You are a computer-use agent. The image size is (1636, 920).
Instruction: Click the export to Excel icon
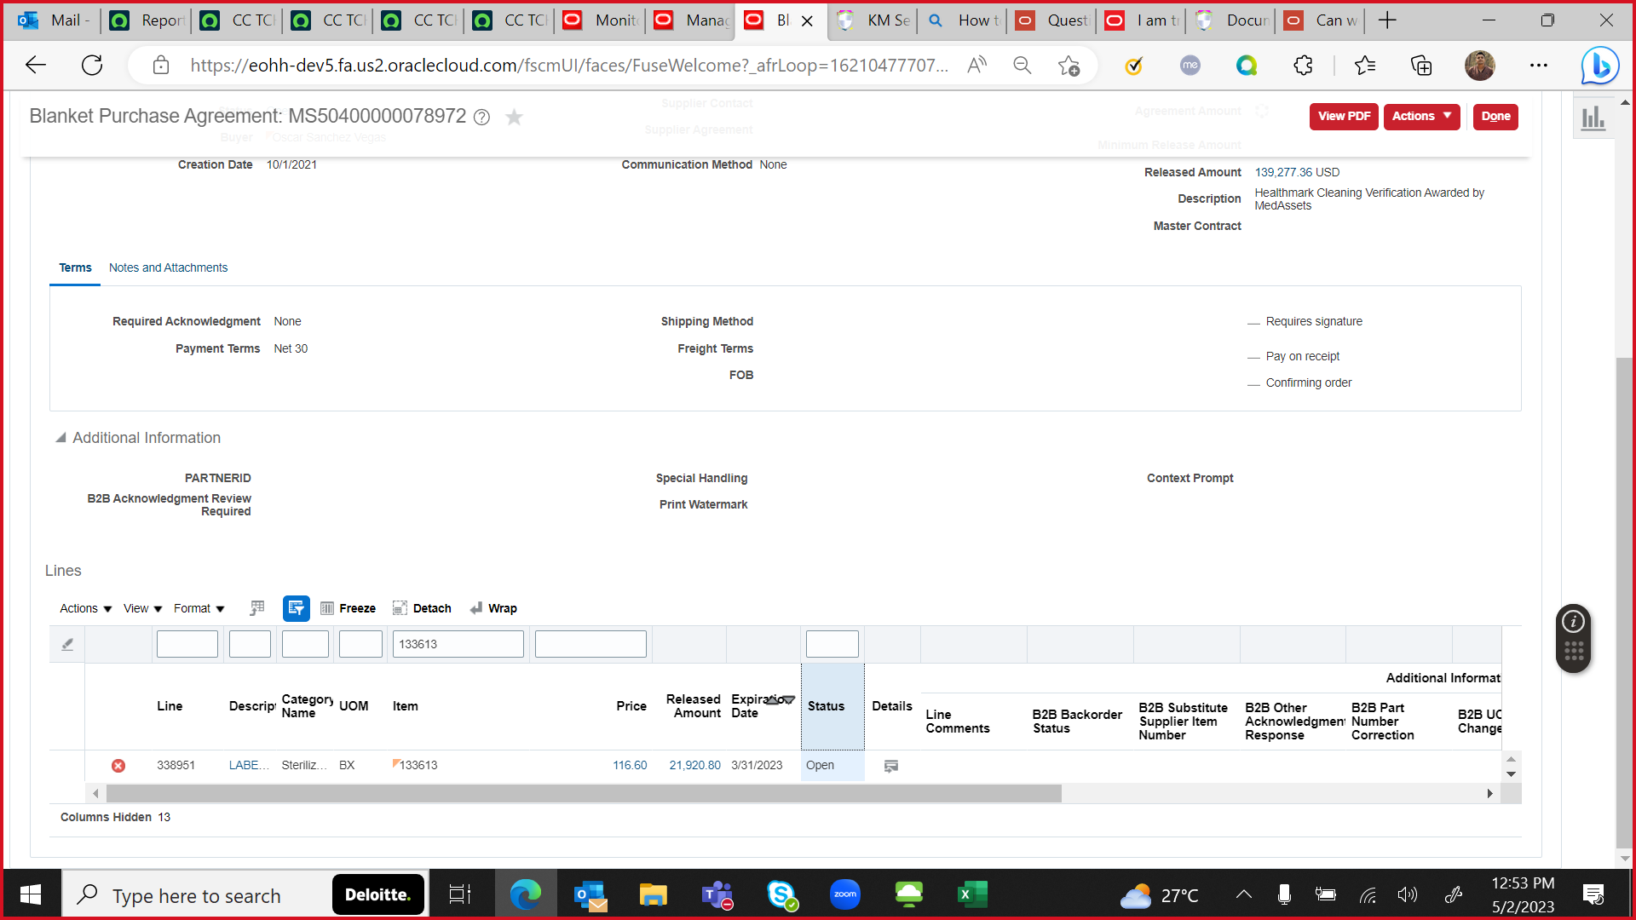click(x=256, y=608)
